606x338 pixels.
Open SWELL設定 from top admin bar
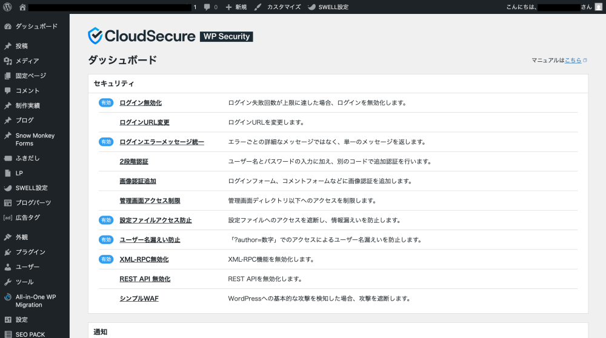pos(328,7)
